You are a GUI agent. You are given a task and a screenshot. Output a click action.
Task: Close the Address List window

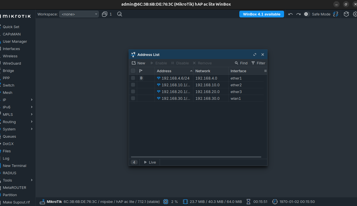[263, 55]
